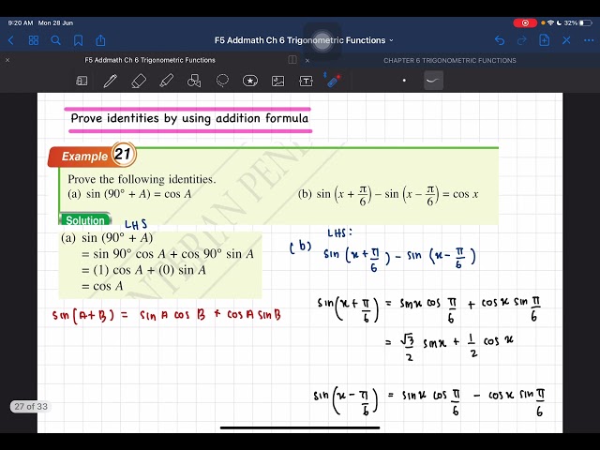The height and width of the screenshot is (450, 600).
Task: Select the zoom window tool
Action: coord(82,81)
